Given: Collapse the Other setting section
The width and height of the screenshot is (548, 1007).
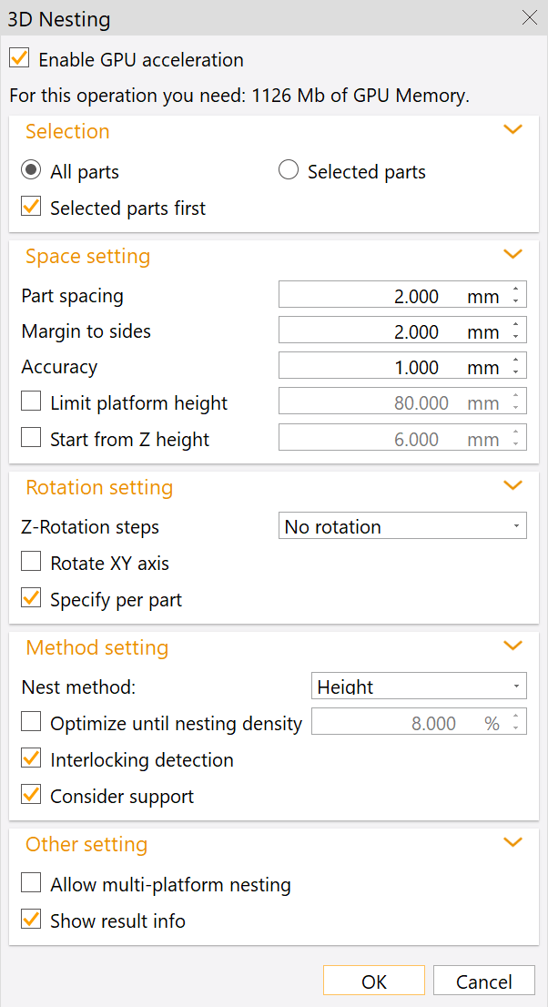Looking at the screenshot, I should [512, 842].
